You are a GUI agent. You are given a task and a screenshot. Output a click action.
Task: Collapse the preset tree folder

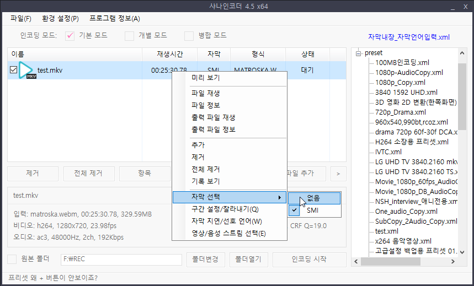coord(358,53)
